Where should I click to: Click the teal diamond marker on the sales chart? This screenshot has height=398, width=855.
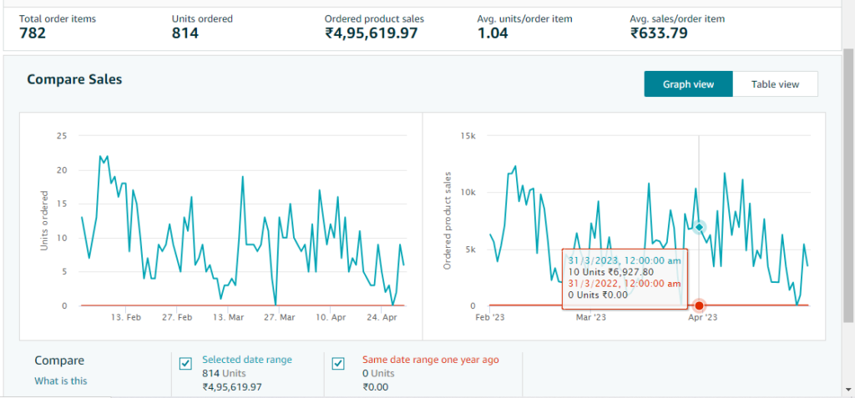pos(700,227)
